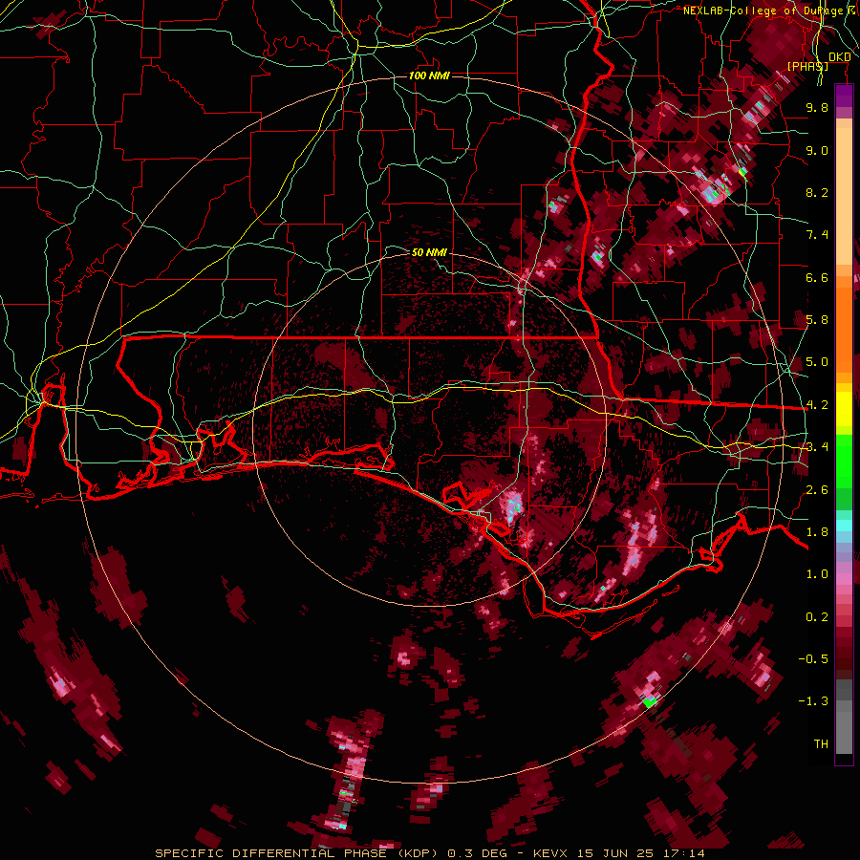Click the 15 JUN 25 17:14 timestamp
Screen dimensions: 860x860
pyautogui.click(x=642, y=853)
